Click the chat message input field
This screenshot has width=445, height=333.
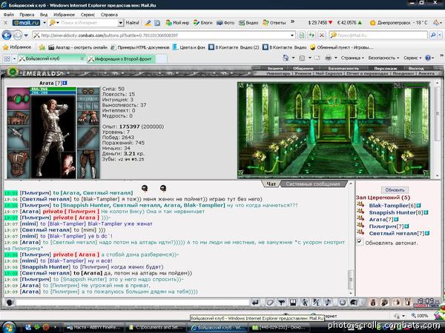coord(133,303)
